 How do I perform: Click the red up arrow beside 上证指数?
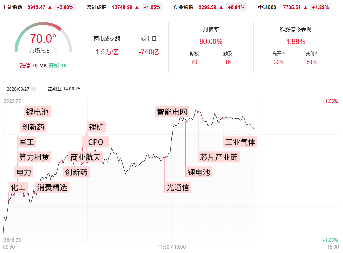pos(50,7)
